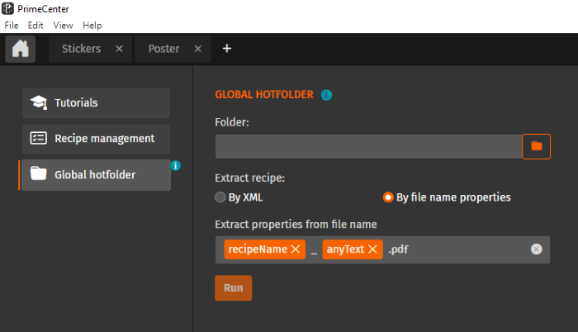Select Global hotfolder in the sidebar
Image resolution: width=578 pixels, height=332 pixels.
[97, 175]
